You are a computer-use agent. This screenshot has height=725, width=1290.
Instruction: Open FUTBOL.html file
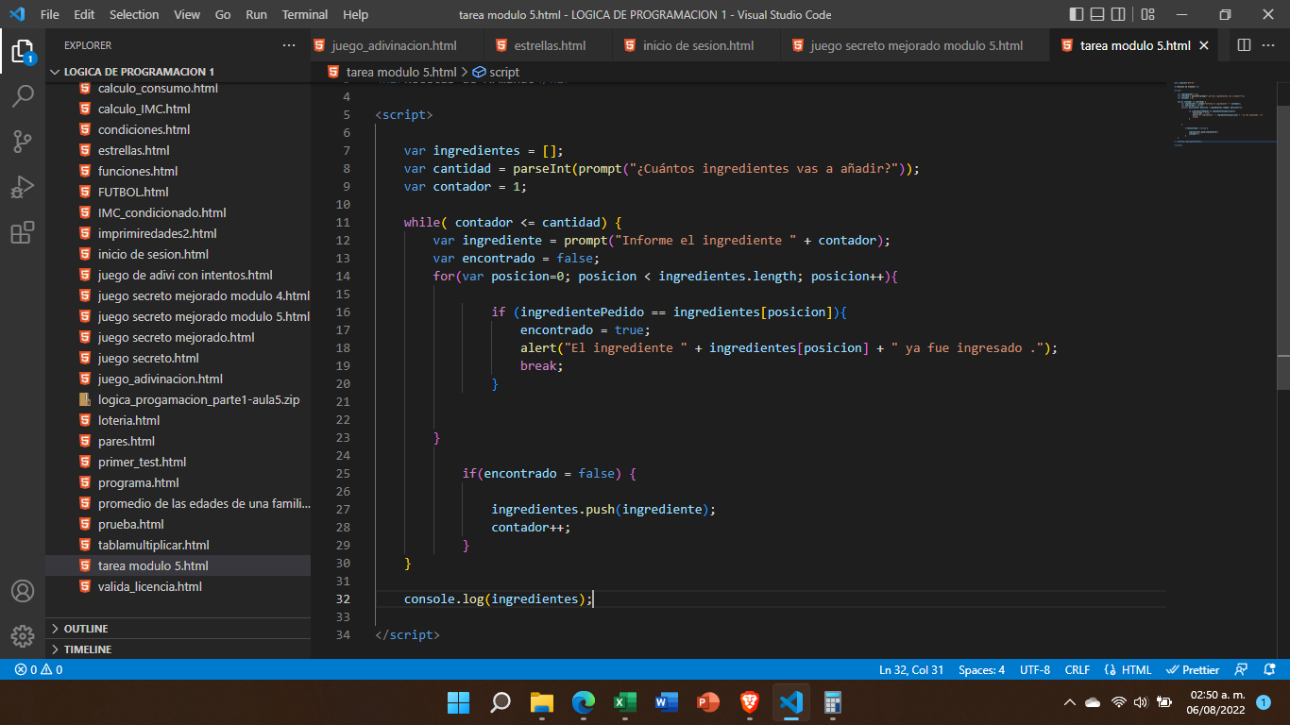133,193
